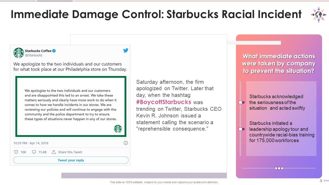Click the globe diversity icon in header
This screenshot has height=185, width=329.
318,15
